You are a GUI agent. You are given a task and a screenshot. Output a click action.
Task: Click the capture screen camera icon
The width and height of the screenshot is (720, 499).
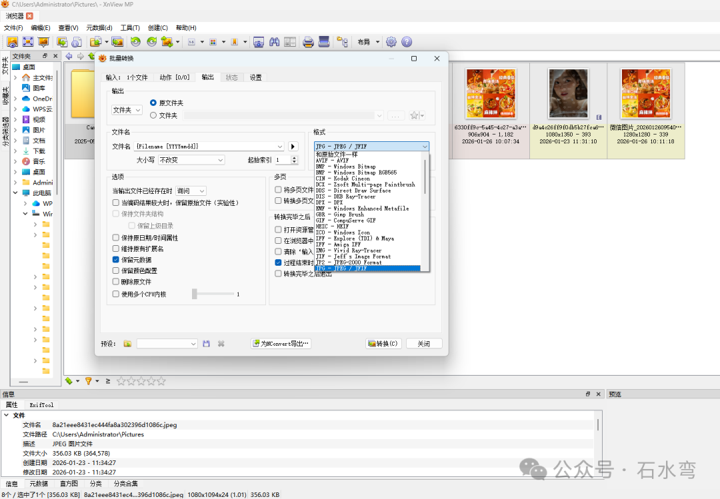point(259,42)
